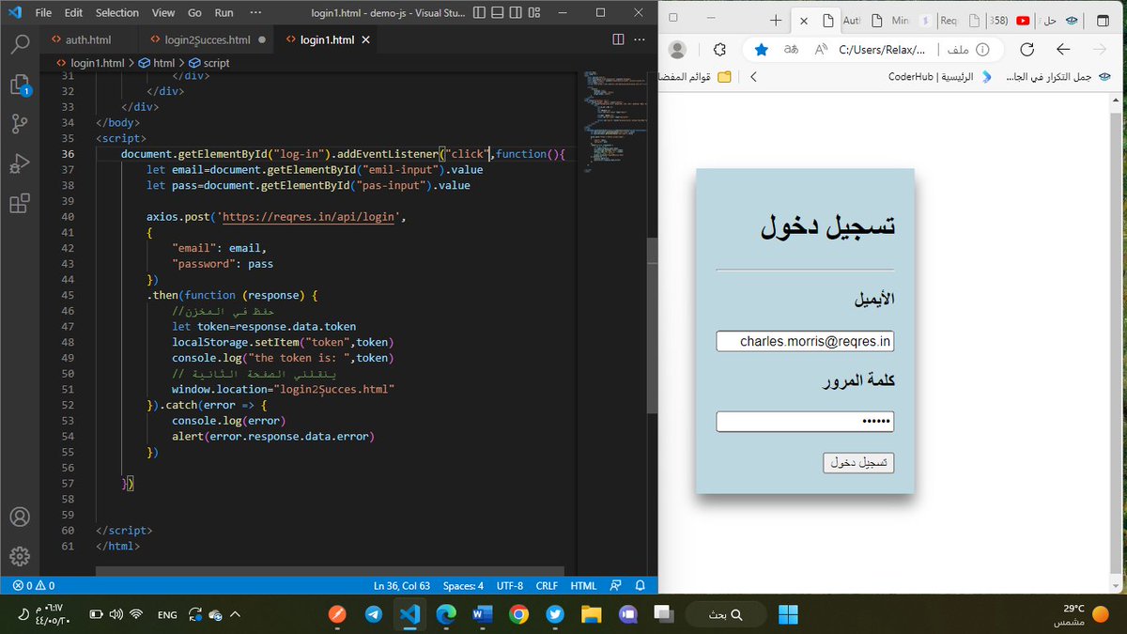Close the login1.html editor tab
The width and height of the screenshot is (1127, 634).
367,40
